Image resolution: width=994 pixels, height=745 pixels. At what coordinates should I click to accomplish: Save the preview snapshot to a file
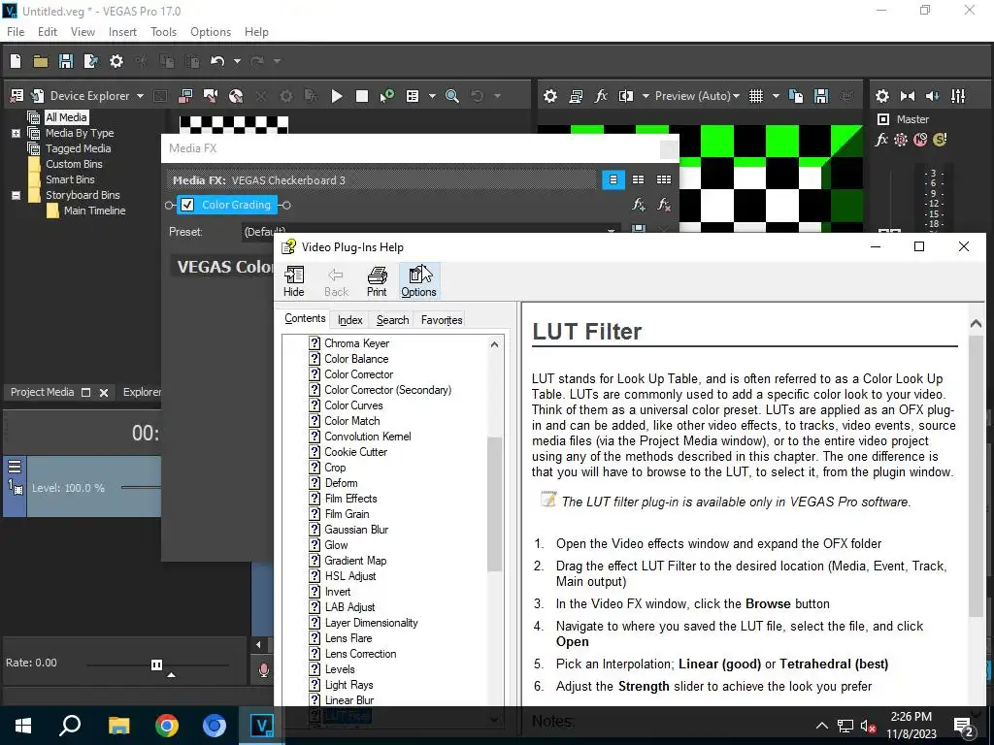pos(821,96)
